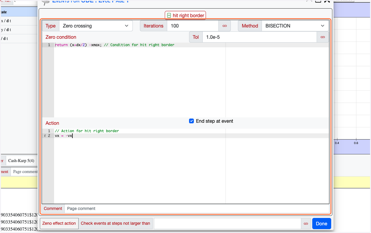Image resolution: width=371 pixels, height=233 pixels.
Task: Click the Type label
Action: 50,26
